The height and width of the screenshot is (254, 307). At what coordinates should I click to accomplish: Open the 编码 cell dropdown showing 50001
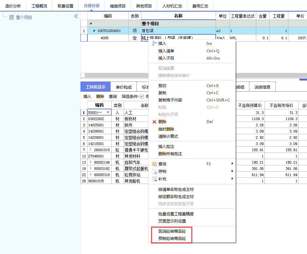point(108,112)
